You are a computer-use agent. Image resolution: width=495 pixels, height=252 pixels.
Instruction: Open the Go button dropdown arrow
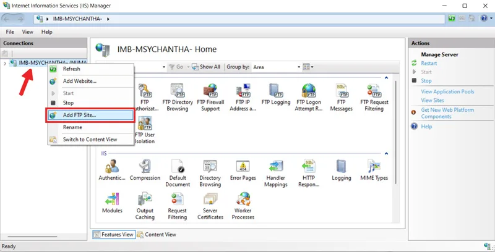click(x=188, y=67)
